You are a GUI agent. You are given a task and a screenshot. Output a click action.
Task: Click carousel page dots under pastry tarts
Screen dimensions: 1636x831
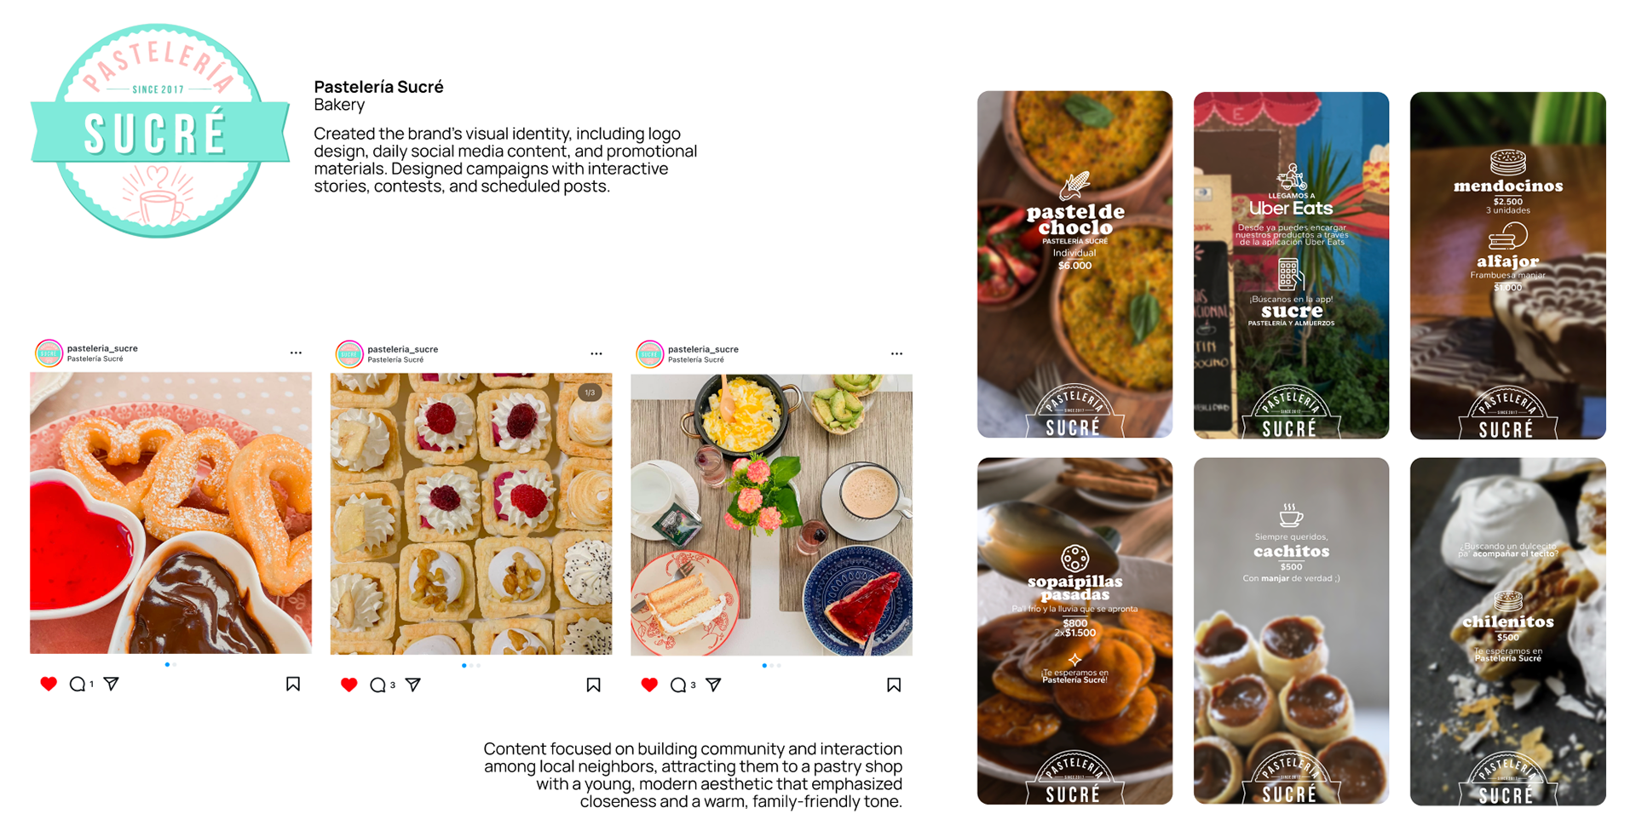pyautogui.click(x=471, y=665)
